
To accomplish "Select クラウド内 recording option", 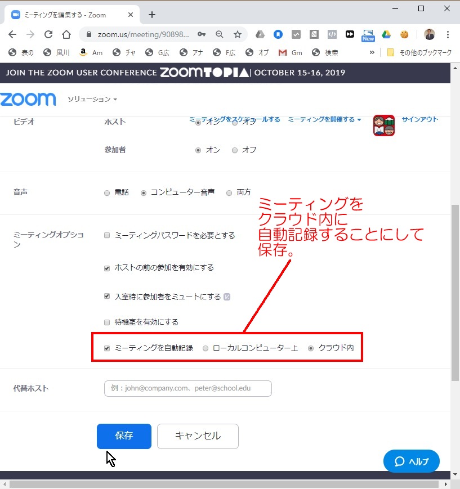I will (x=311, y=348).
